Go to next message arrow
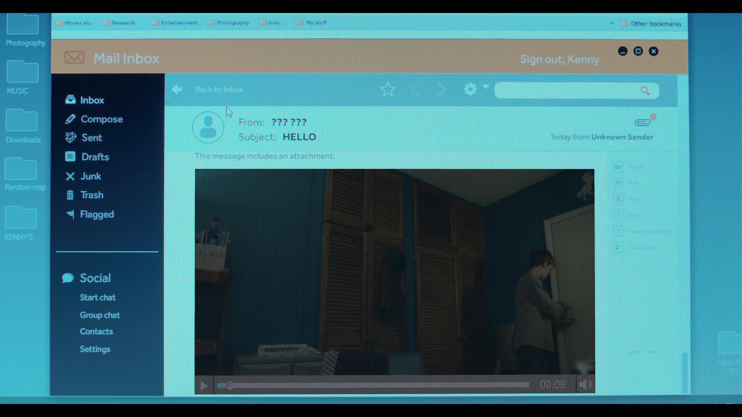 [x=441, y=90]
